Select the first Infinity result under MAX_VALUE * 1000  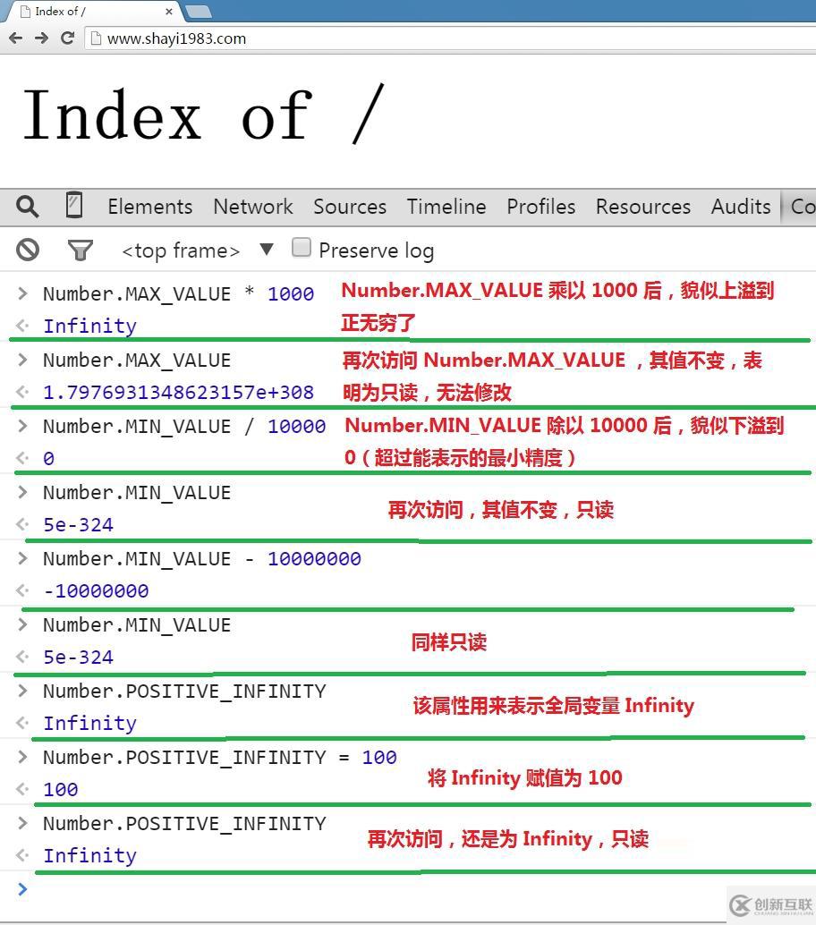click(90, 326)
